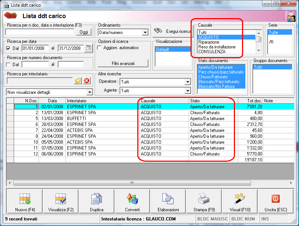Viewport: 299px width, 226px height.
Task: Expand Non visualizzare dettagli dropdown
Action: point(90,92)
